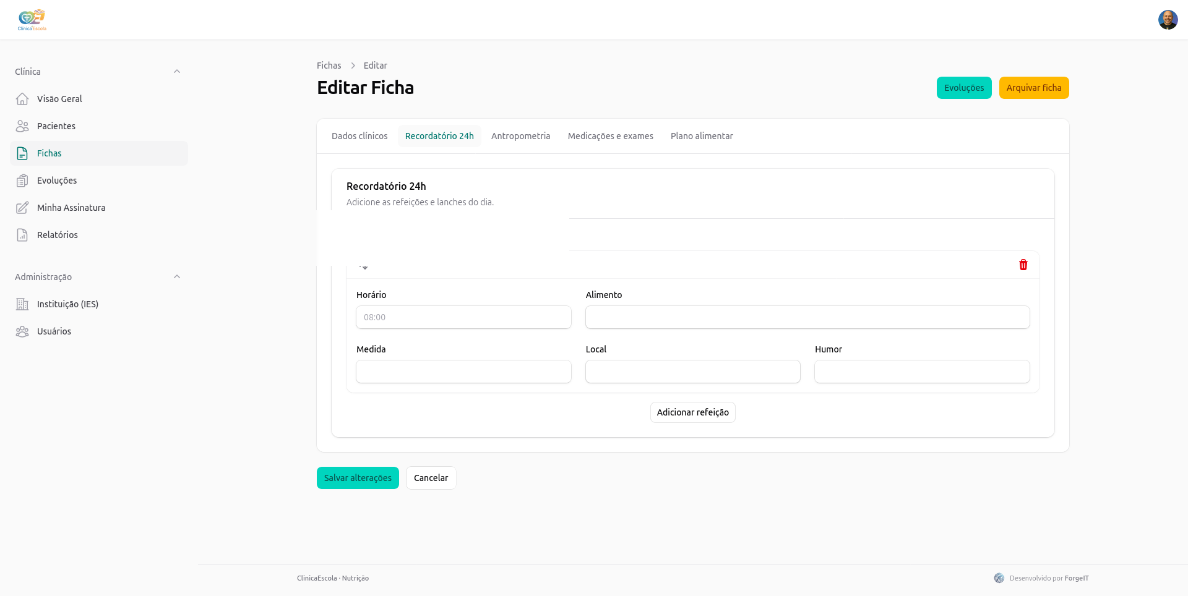The width and height of the screenshot is (1188, 596).
Task: Open the Antropometria tab
Action: [x=520, y=136]
